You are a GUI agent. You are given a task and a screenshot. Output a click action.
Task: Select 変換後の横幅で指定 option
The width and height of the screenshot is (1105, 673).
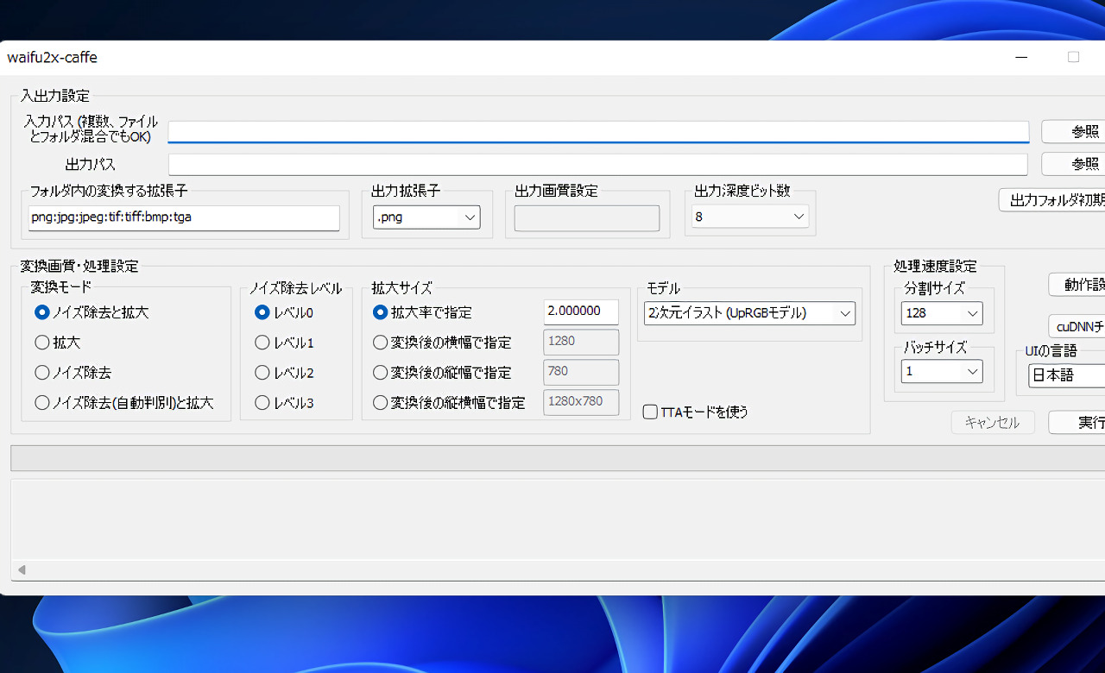[442, 343]
